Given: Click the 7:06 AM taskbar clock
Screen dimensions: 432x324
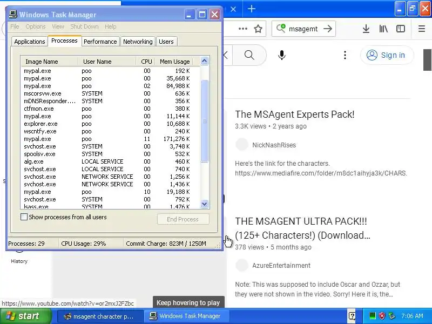Looking at the screenshot, I should (x=412, y=316).
